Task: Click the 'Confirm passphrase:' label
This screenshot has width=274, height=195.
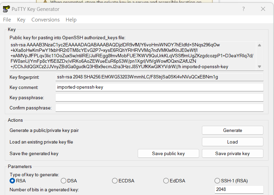Action: pos(31,108)
